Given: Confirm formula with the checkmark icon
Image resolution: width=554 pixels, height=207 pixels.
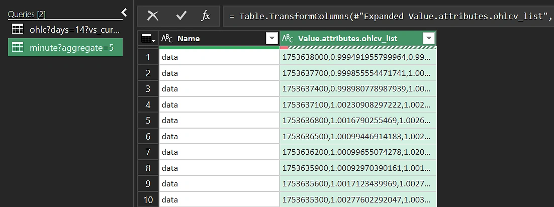Looking at the screenshot, I should [181, 16].
